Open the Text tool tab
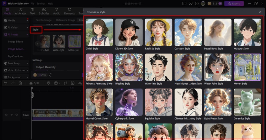The image size is (266, 140). pyautogui.click(x=32, y=11)
